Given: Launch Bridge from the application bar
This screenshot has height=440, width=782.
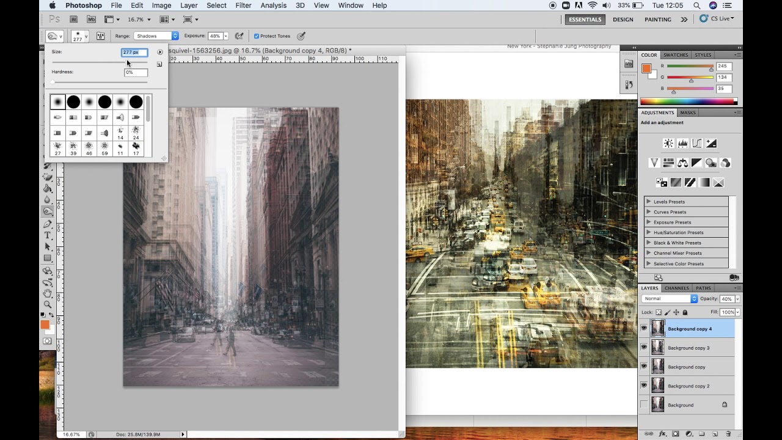Looking at the screenshot, I should click(x=73, y=20).
